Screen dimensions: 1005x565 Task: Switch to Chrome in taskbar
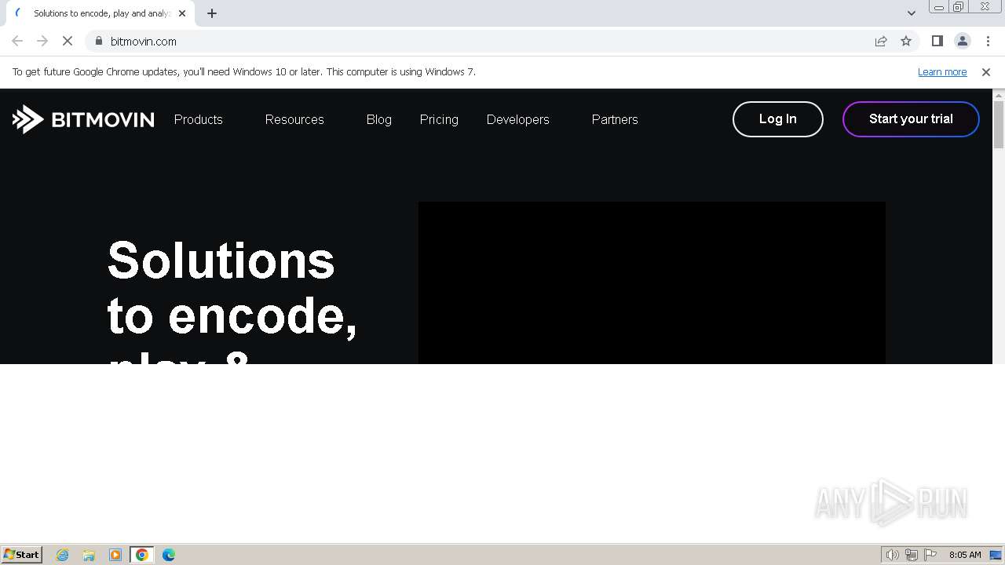tap(142, 555)
